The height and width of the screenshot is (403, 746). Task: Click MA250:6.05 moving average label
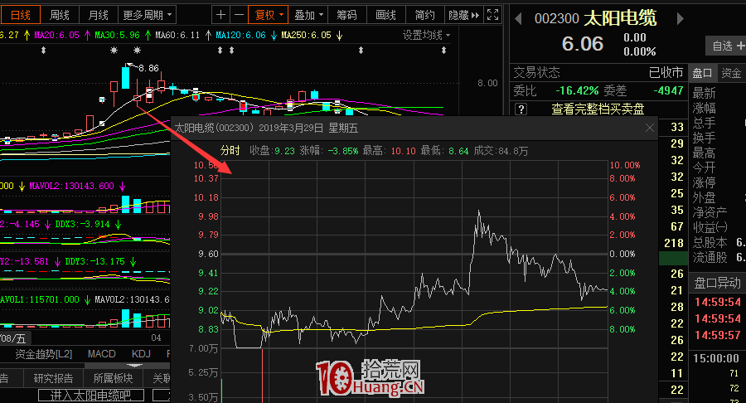[x=306, y=35]
